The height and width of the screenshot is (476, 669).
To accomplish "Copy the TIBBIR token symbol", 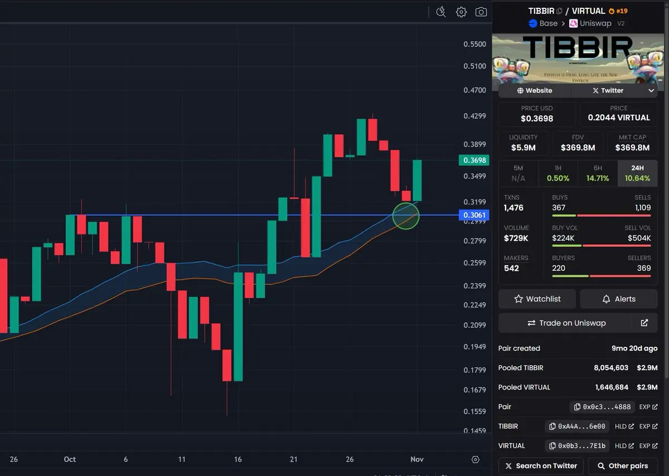I will (560, 11).
